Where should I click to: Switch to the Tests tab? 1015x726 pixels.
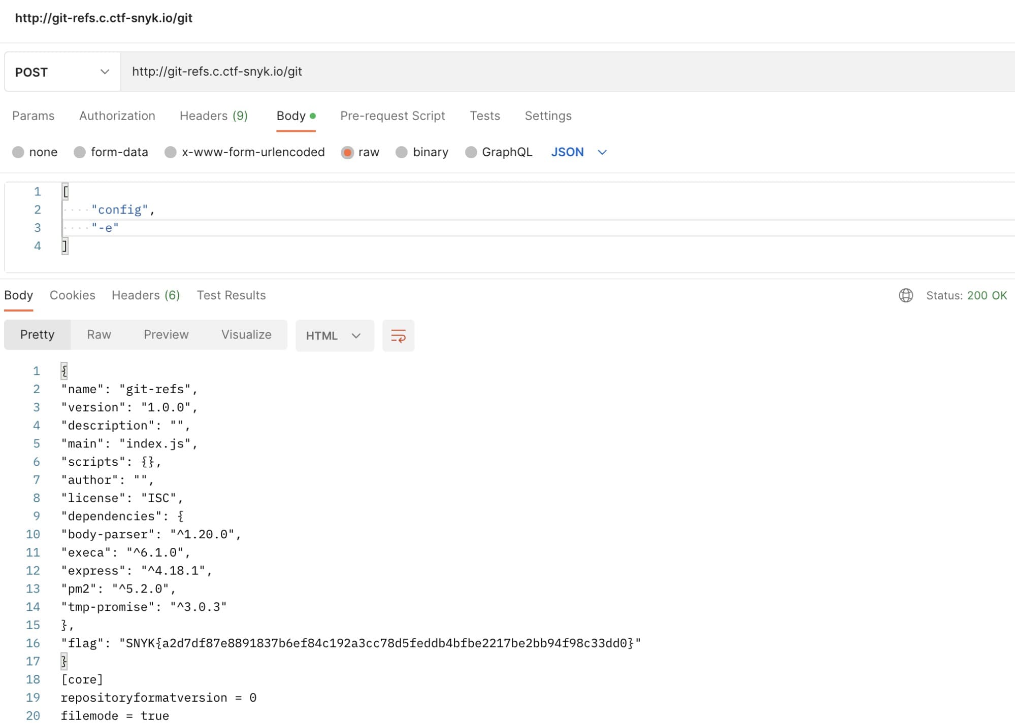pos(485,116)
